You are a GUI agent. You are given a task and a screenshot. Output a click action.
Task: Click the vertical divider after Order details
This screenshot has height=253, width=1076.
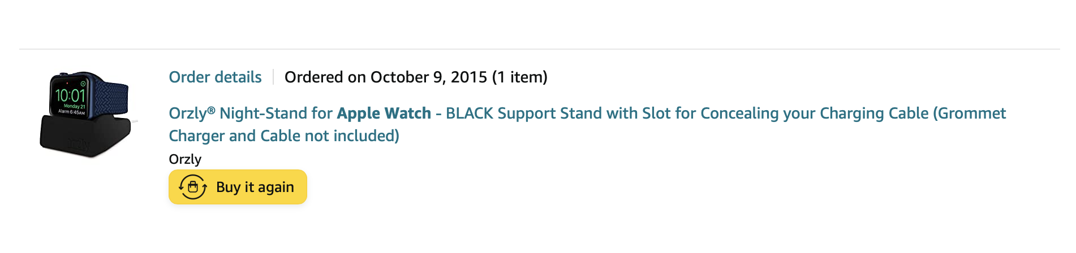pos(273,77)
